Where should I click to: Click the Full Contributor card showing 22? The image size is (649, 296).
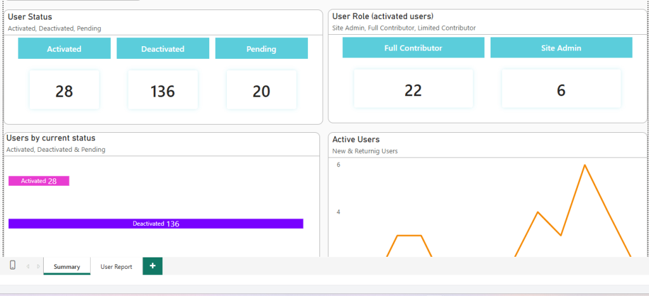(413, 89)
